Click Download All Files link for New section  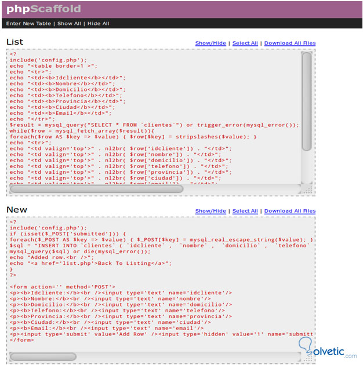[x=289, y=211]
